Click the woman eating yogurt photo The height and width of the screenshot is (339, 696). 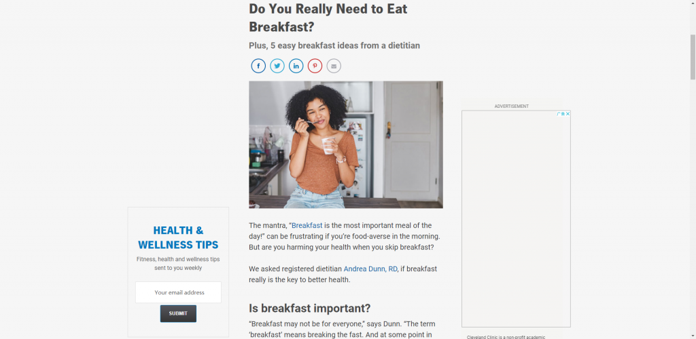346,144
